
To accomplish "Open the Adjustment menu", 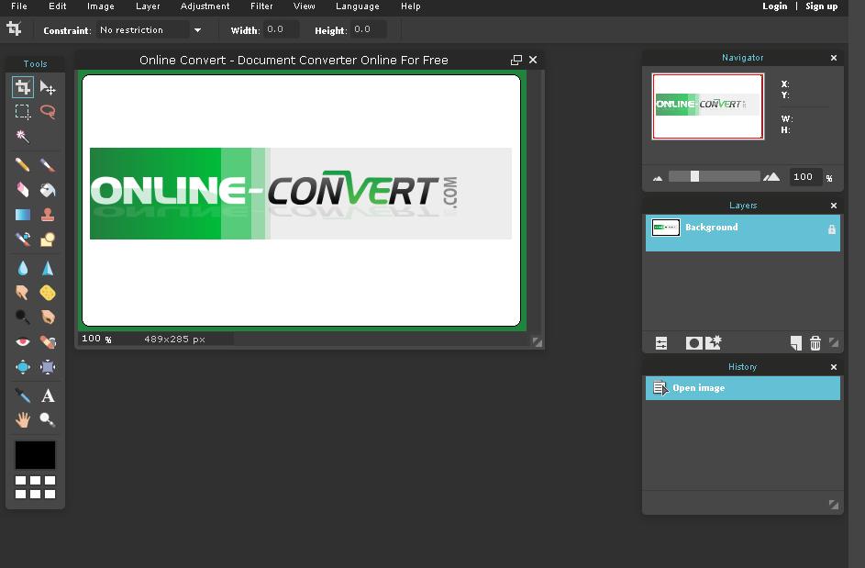I will [205, 6].
